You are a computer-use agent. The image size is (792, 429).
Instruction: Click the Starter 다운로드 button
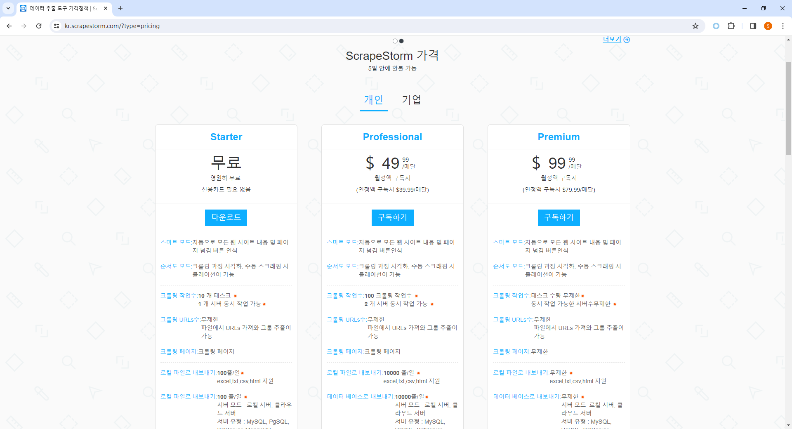[226, 217]
